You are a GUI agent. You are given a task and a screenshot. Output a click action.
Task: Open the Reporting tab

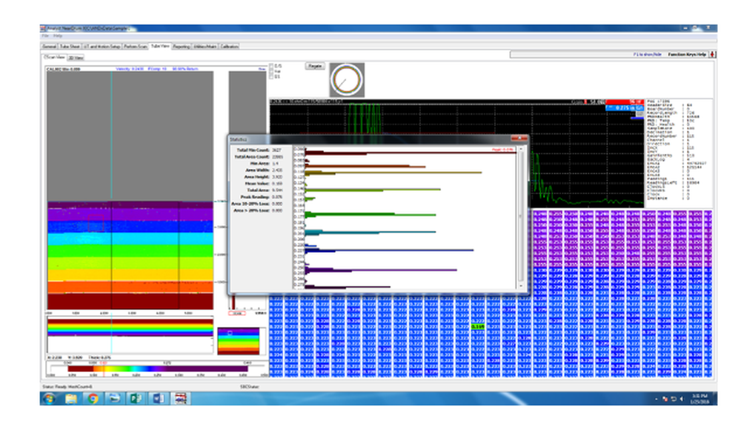[181, 47]
